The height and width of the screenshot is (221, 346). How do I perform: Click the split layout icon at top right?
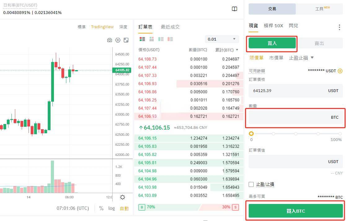tap(234, 9)
